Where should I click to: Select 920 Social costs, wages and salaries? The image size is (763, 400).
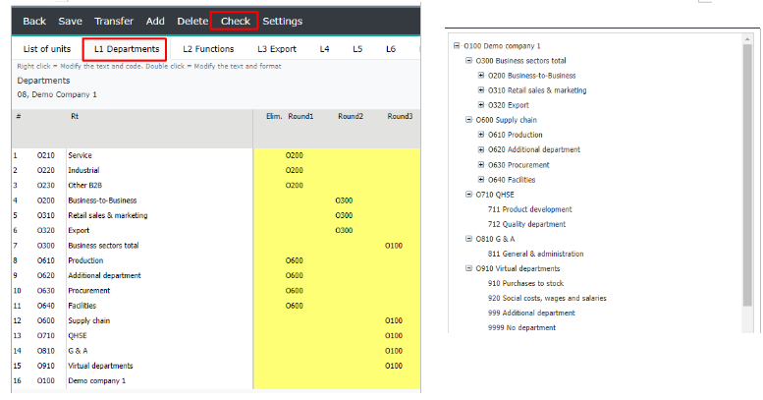coord(547,298)
